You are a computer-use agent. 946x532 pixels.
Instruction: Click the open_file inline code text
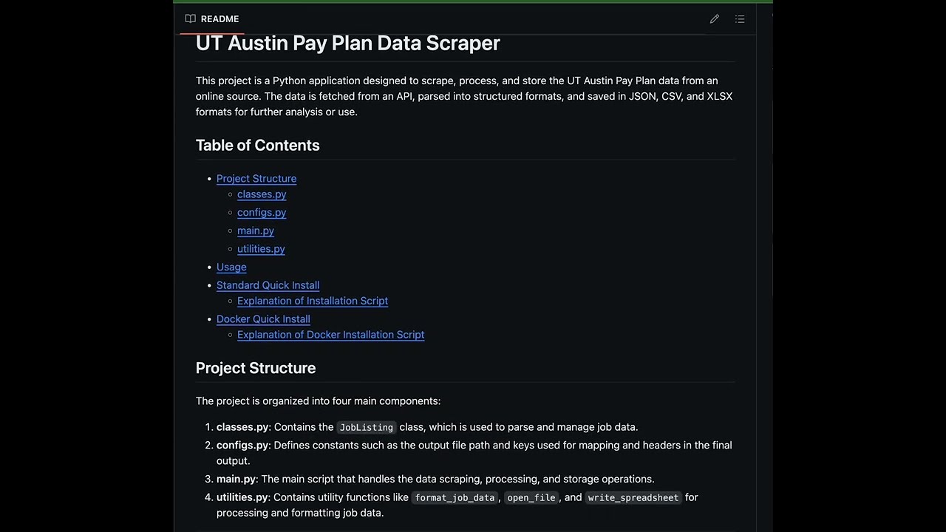coord(531,498)
